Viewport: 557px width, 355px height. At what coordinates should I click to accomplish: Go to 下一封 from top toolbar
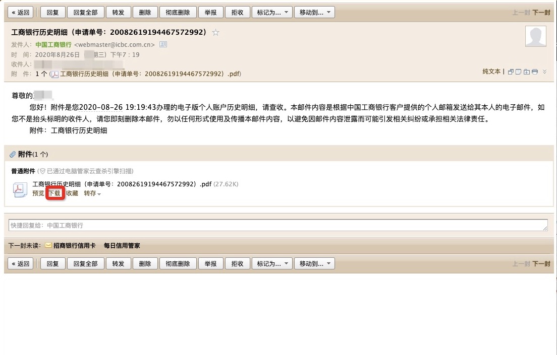point(541,13)
